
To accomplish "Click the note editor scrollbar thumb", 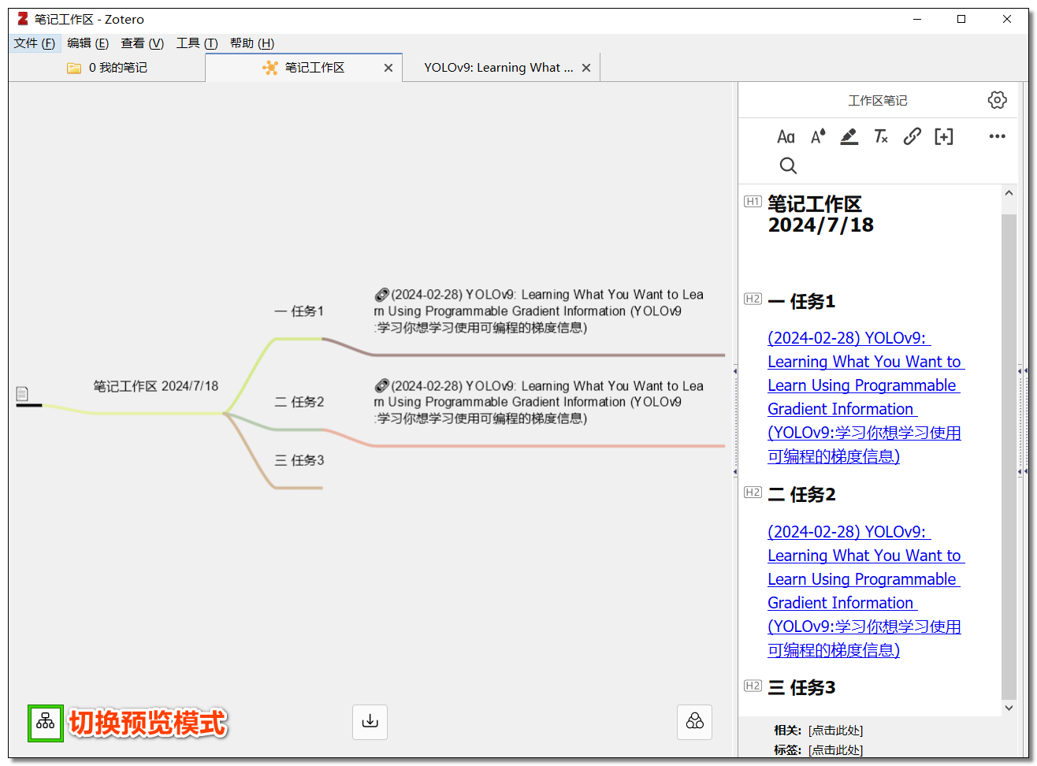I will 1009,457.
